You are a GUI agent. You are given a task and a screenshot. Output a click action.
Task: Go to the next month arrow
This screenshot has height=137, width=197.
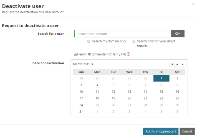pos(182,64)
